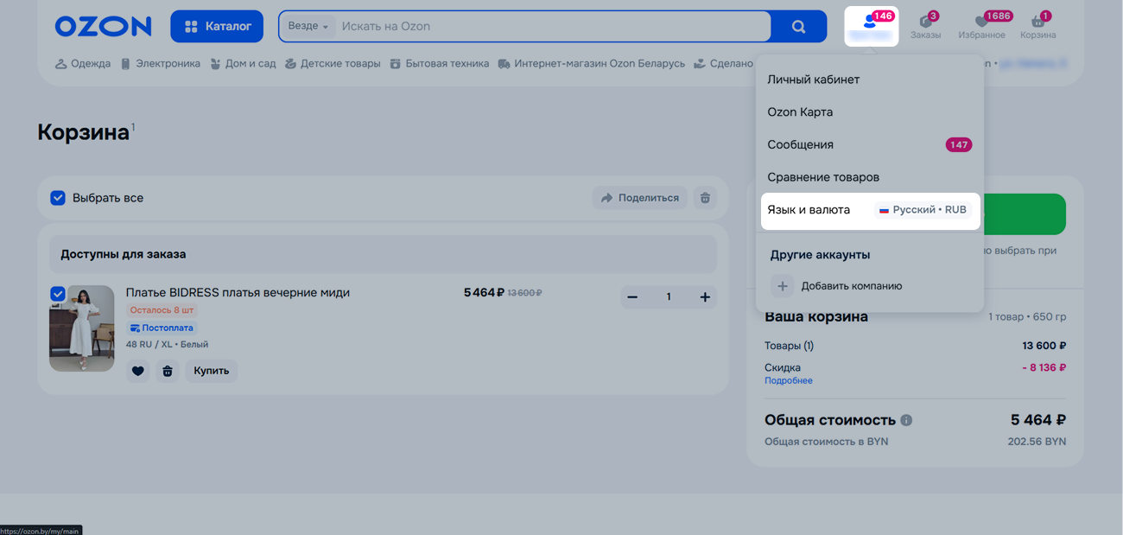Uncheck the dress item checkbox
1123x535 pixels.
[x=58, y=294]
